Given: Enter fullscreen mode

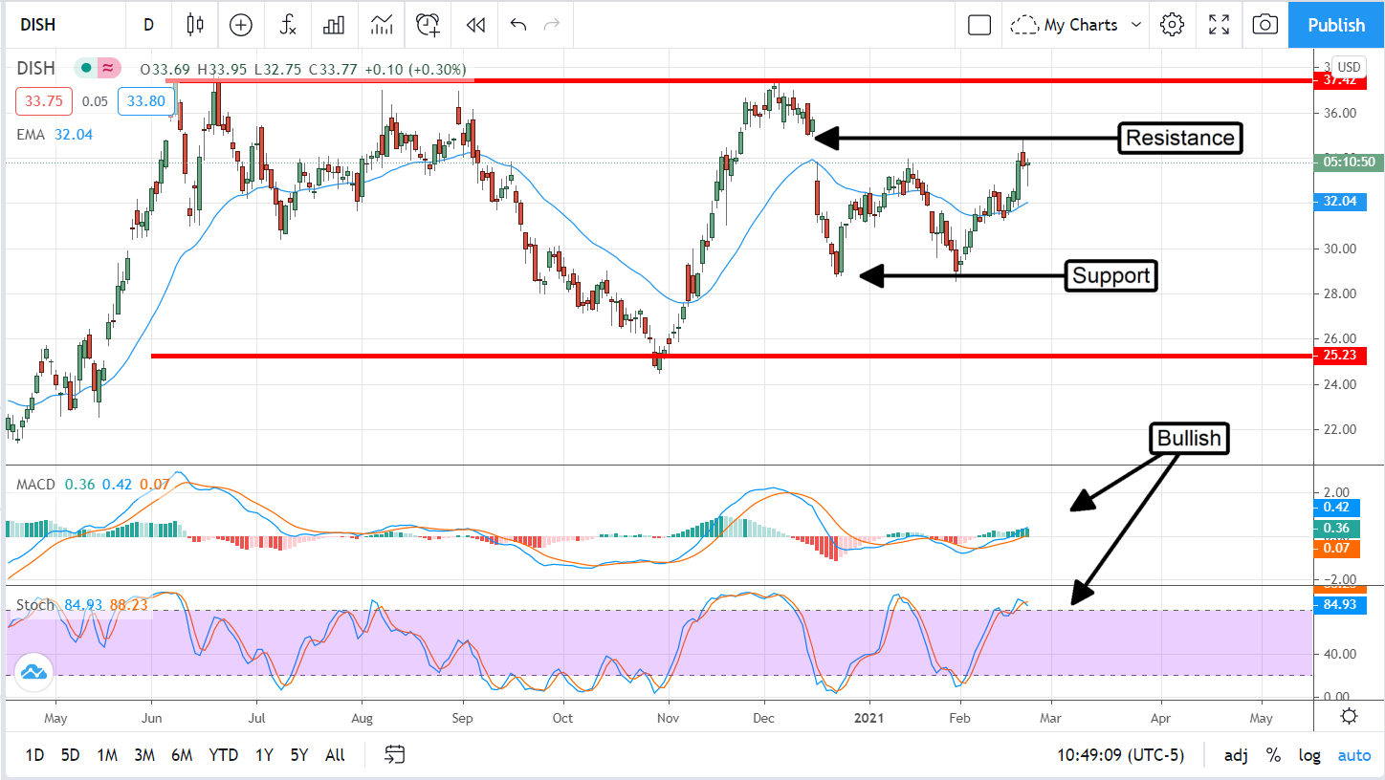Looking at the screenshot, I should tap(1219, 25).
